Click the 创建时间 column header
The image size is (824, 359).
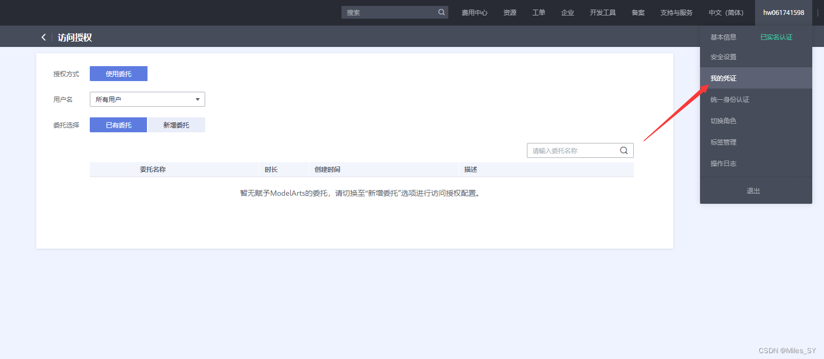[327, 169]
